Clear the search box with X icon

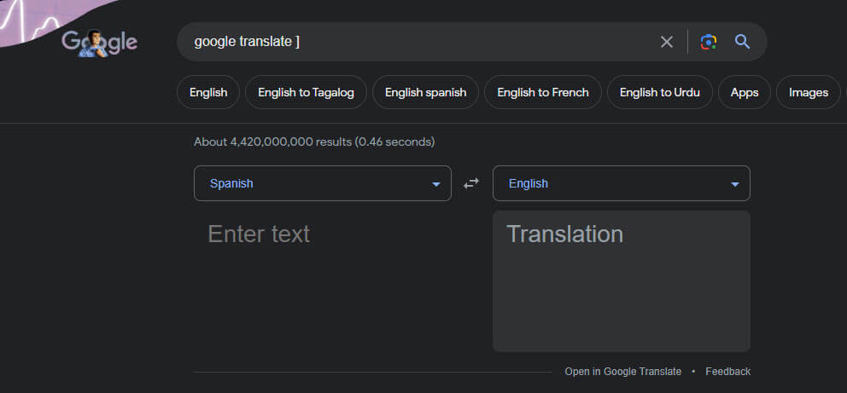tap(667, 42)
